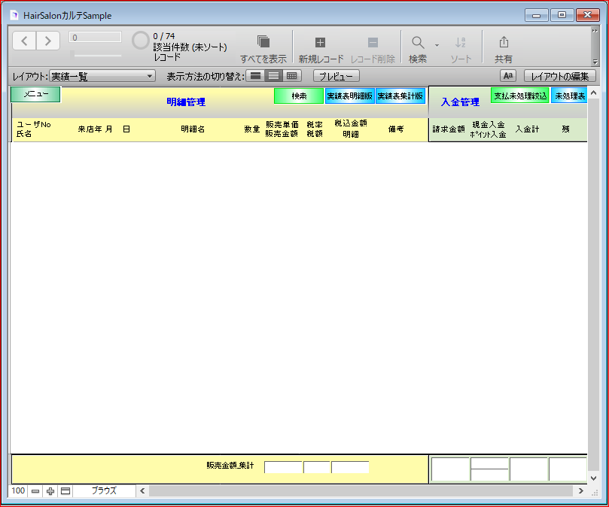This screenshot has height=507, width=609.
Task: Toggle the status toolbar visibility icon
Action: (65, 491)
